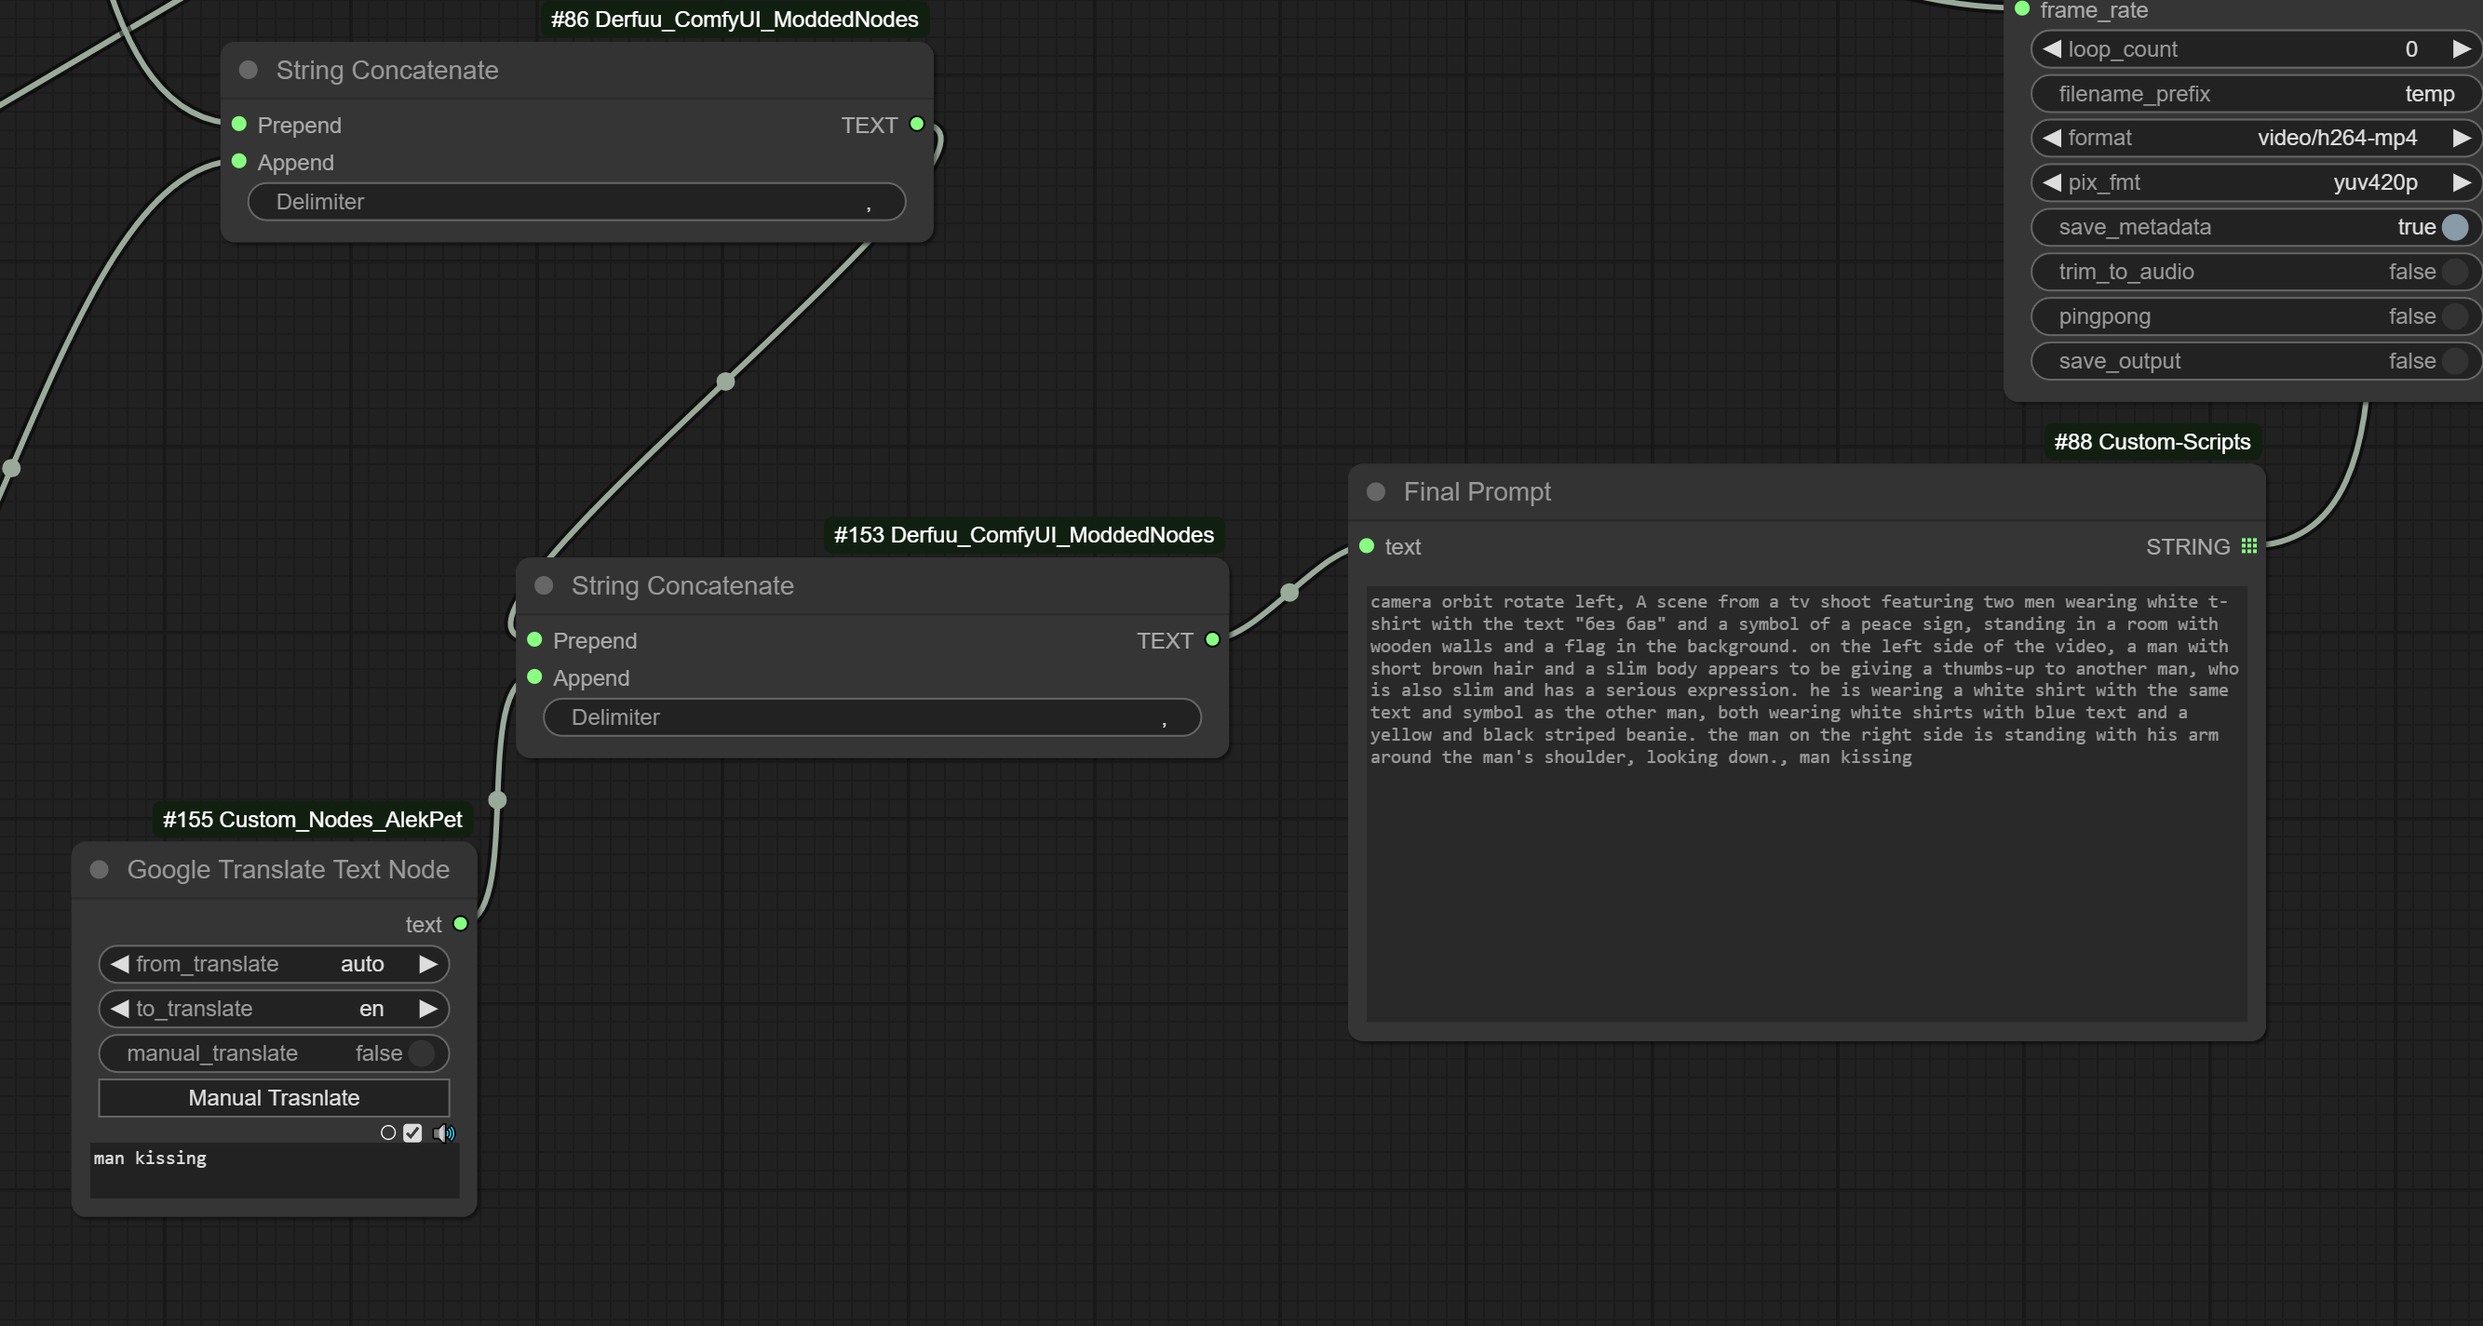Image resolution: width=2483 pixels, height=1326 pixels.
Task: Click the Manual Trasnlate button
Action: 274,1098
